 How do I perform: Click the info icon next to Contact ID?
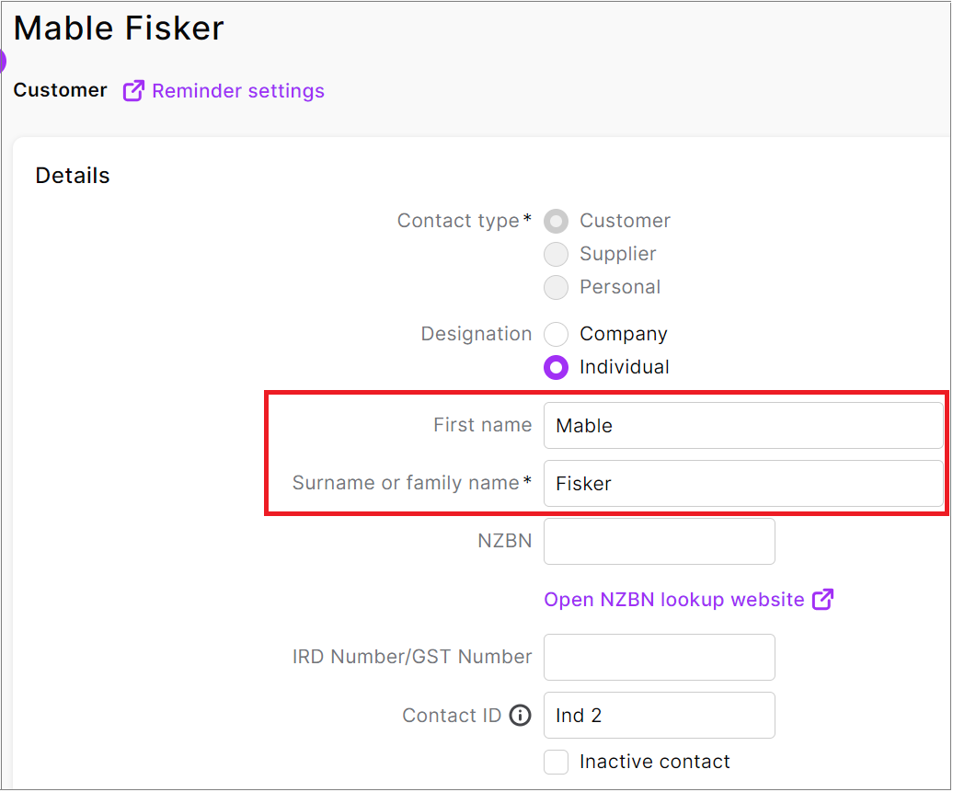(x=520, y=715)
